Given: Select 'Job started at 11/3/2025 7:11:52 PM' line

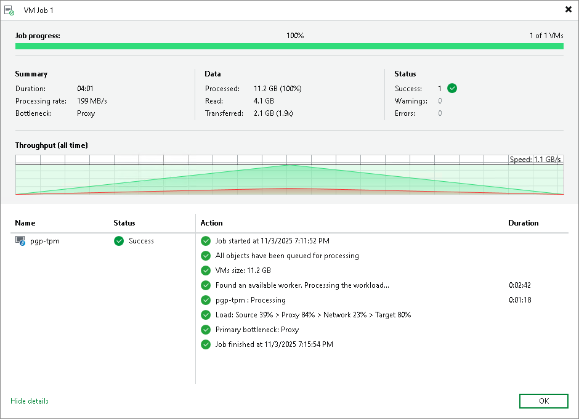Looking at the screenshot, I should click(x=272, y=241).
